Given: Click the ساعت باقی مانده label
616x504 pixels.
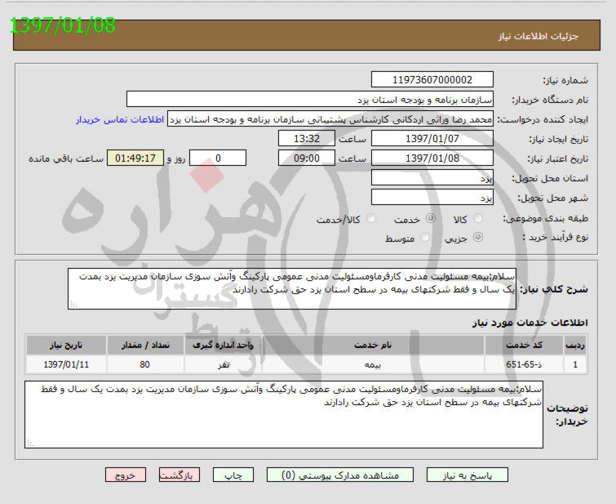Looking at the screenshot, I should tap(66, 158).
